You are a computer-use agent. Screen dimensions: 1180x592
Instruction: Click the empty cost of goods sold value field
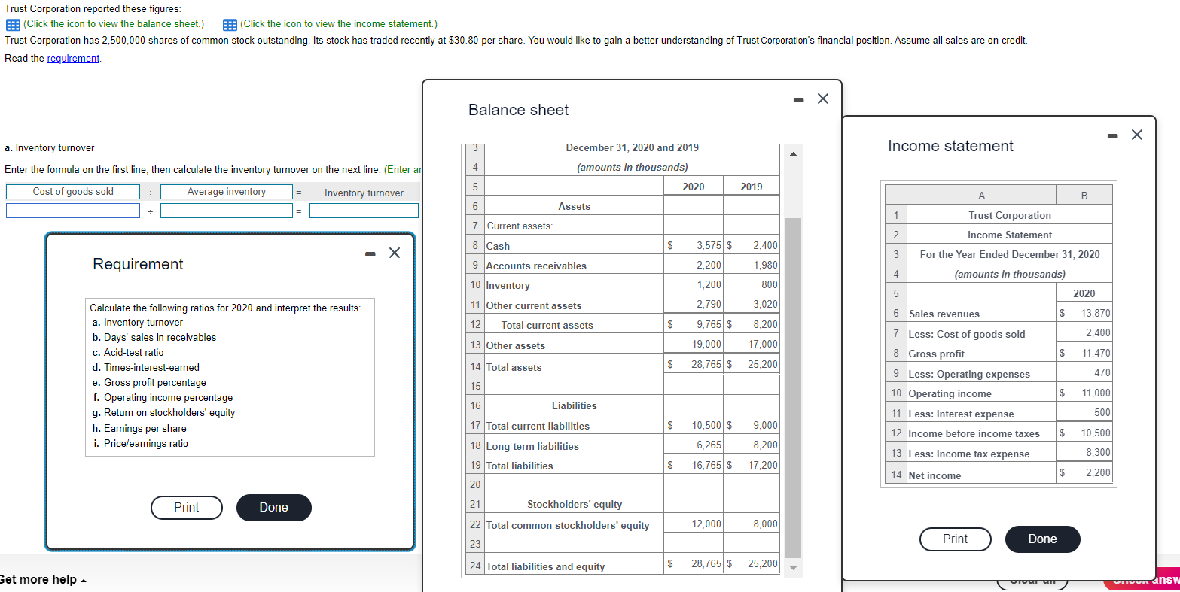(73, 211)
